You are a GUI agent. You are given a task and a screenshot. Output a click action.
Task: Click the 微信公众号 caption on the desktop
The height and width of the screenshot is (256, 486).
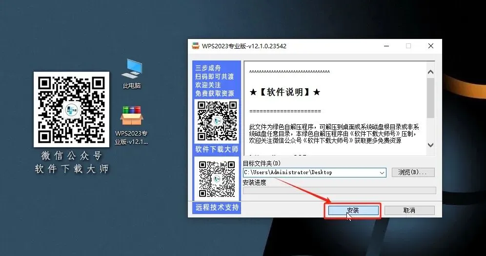(72, 156)
